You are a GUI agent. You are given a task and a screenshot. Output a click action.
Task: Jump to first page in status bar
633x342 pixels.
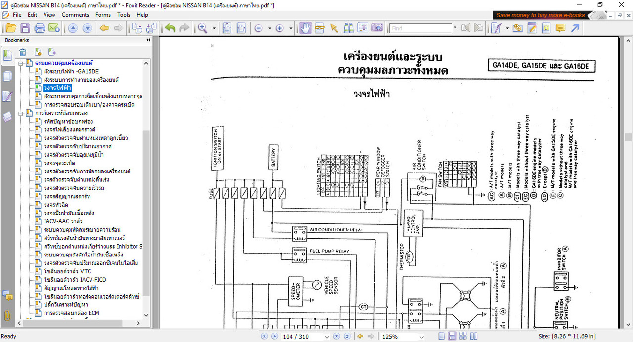pos(263,336)
